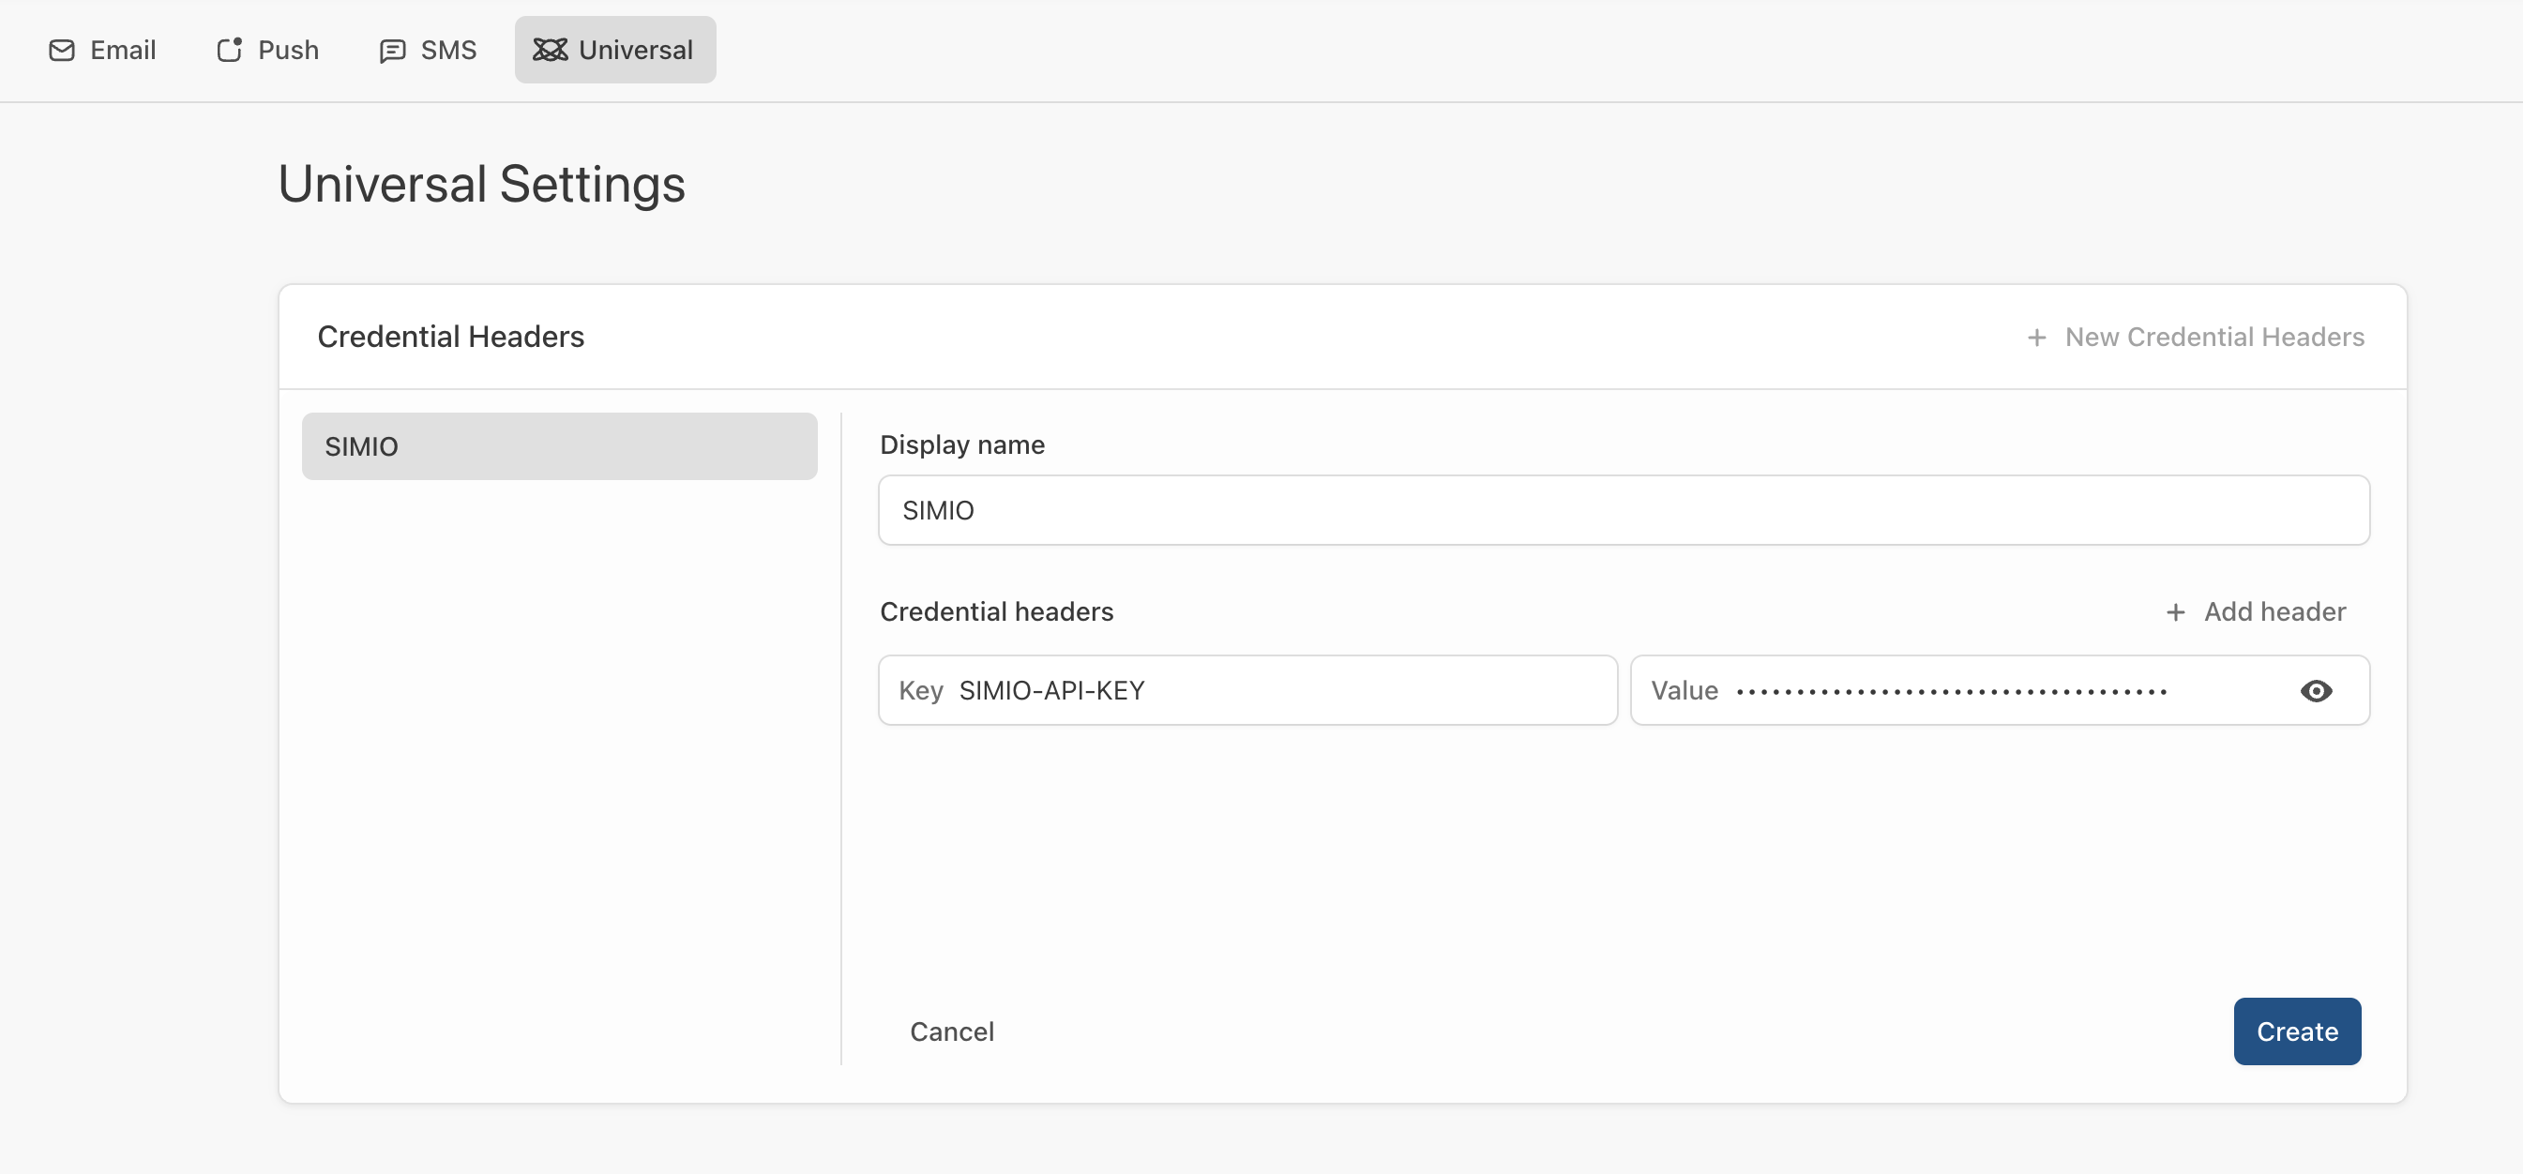The width and height of the screenshot is (2523, 1174).
Task: Click the envelope icon on Email tab
Action: click(x=62, y=50)
